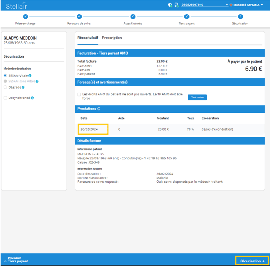
Task: Click the Sécurisation next button
Action: pyautogui.click(x=252, y=261)
